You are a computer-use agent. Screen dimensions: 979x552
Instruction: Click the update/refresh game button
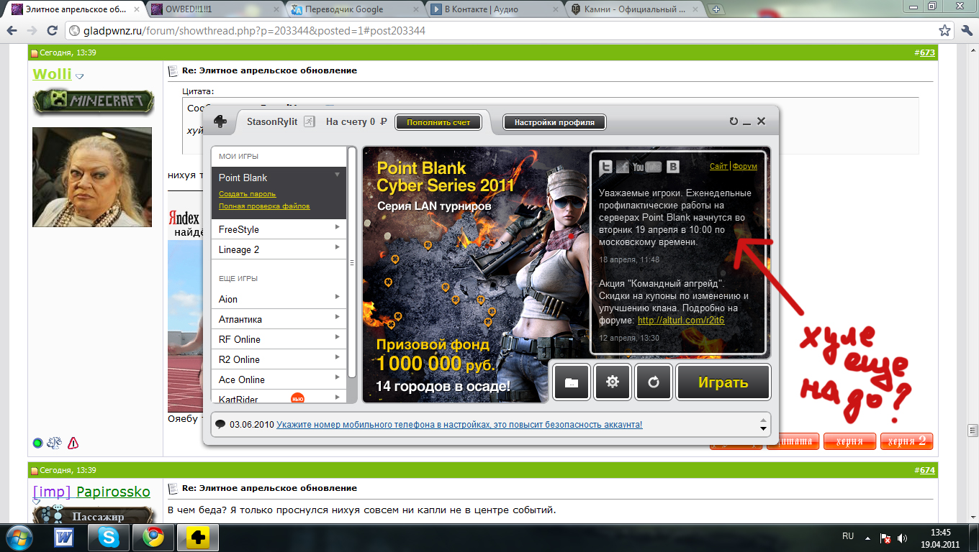[x=654, y=382]
